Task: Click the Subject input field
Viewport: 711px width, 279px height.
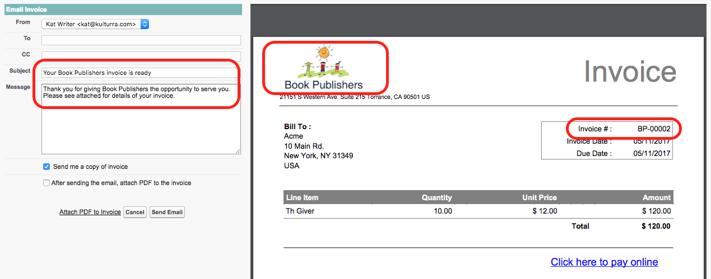Action: [x=141, y=73]
